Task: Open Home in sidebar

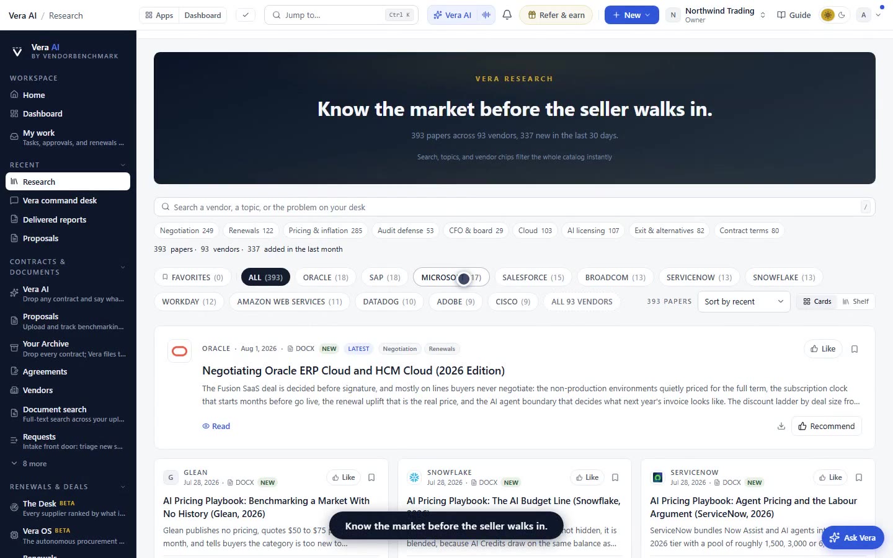Action: (68, 95)
